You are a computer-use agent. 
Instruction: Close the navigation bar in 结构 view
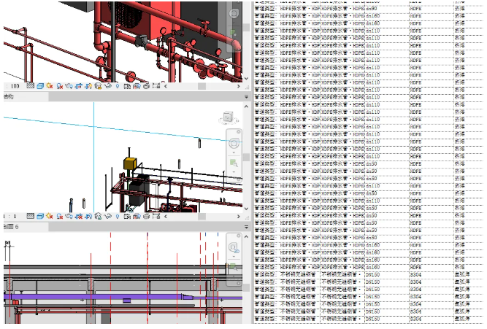(x=239, y=131)
